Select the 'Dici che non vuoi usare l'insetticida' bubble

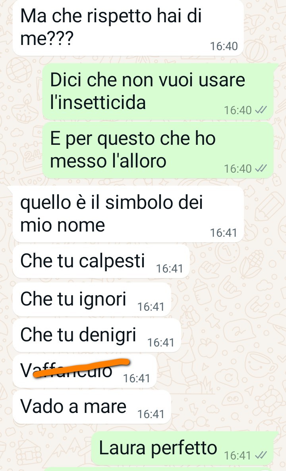[x=158, y=91]
